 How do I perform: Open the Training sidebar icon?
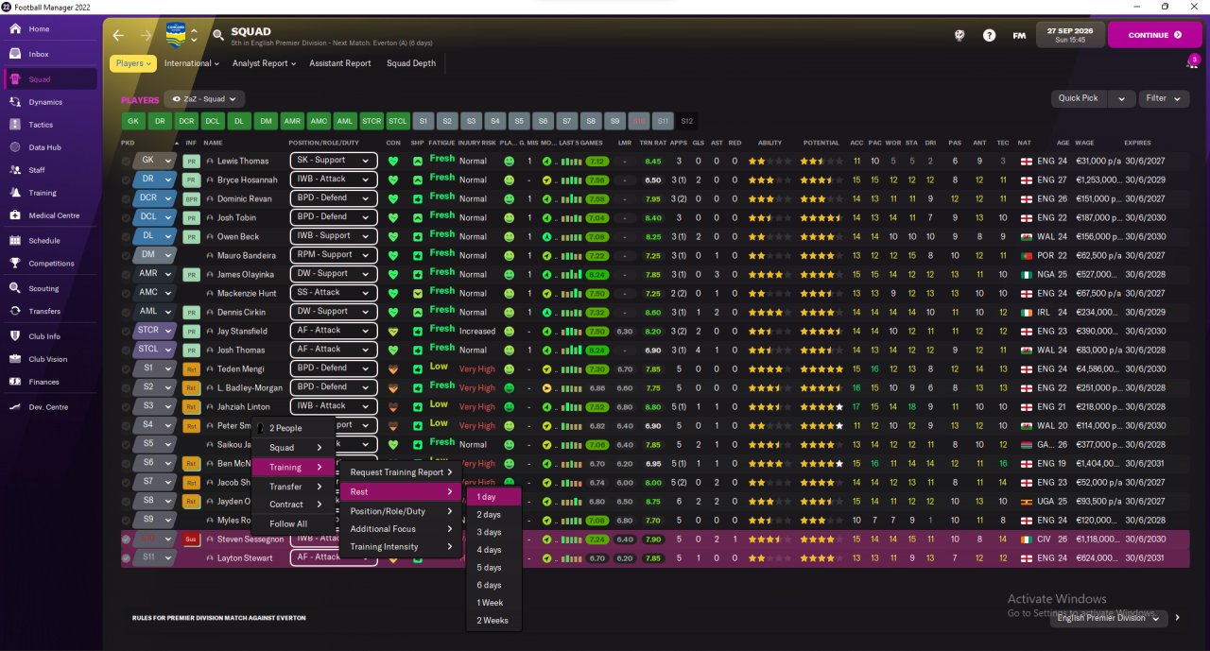(x=16, y=193)
